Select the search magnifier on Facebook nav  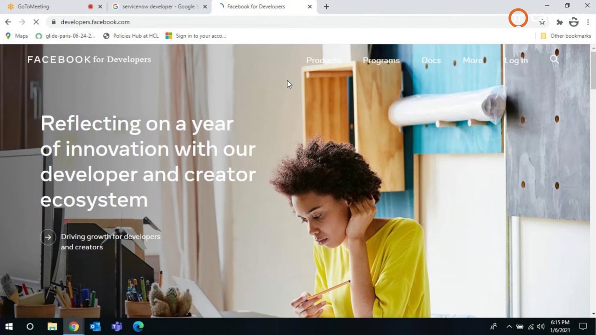(555, 60)
